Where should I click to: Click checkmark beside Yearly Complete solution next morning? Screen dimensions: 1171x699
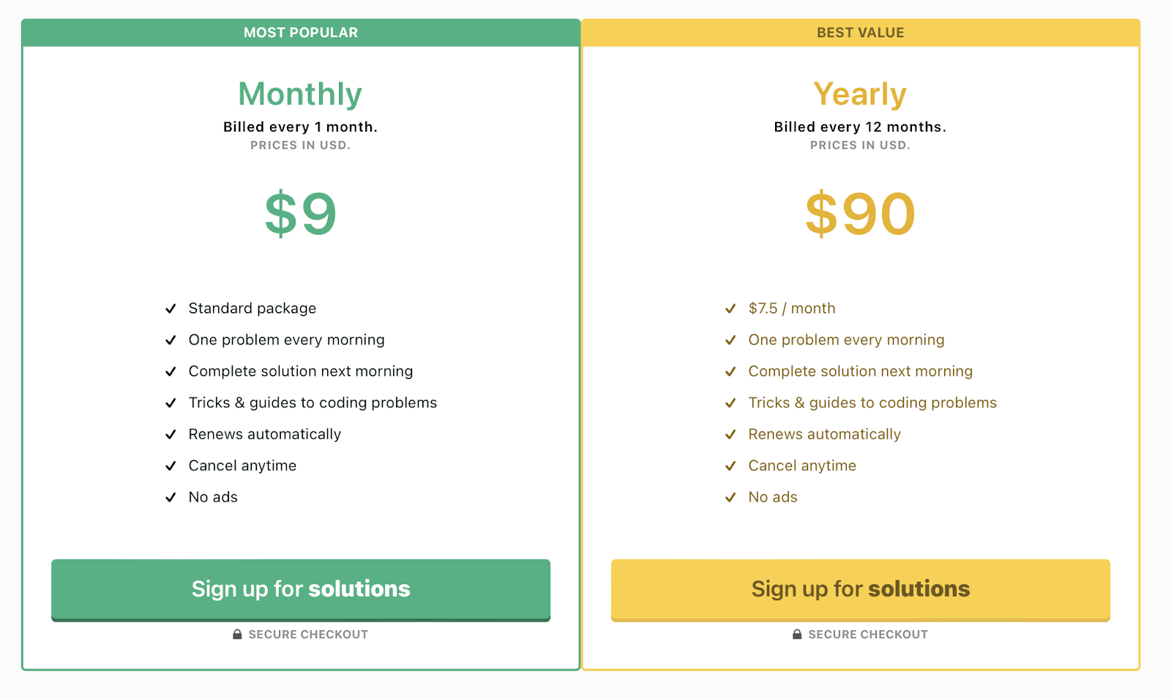click(730, 371)
